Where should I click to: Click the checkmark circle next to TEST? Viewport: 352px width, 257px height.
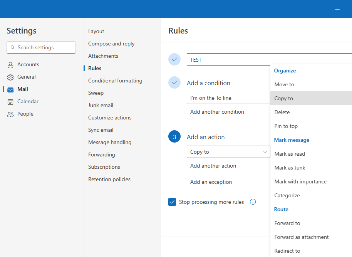click(174, 59)
